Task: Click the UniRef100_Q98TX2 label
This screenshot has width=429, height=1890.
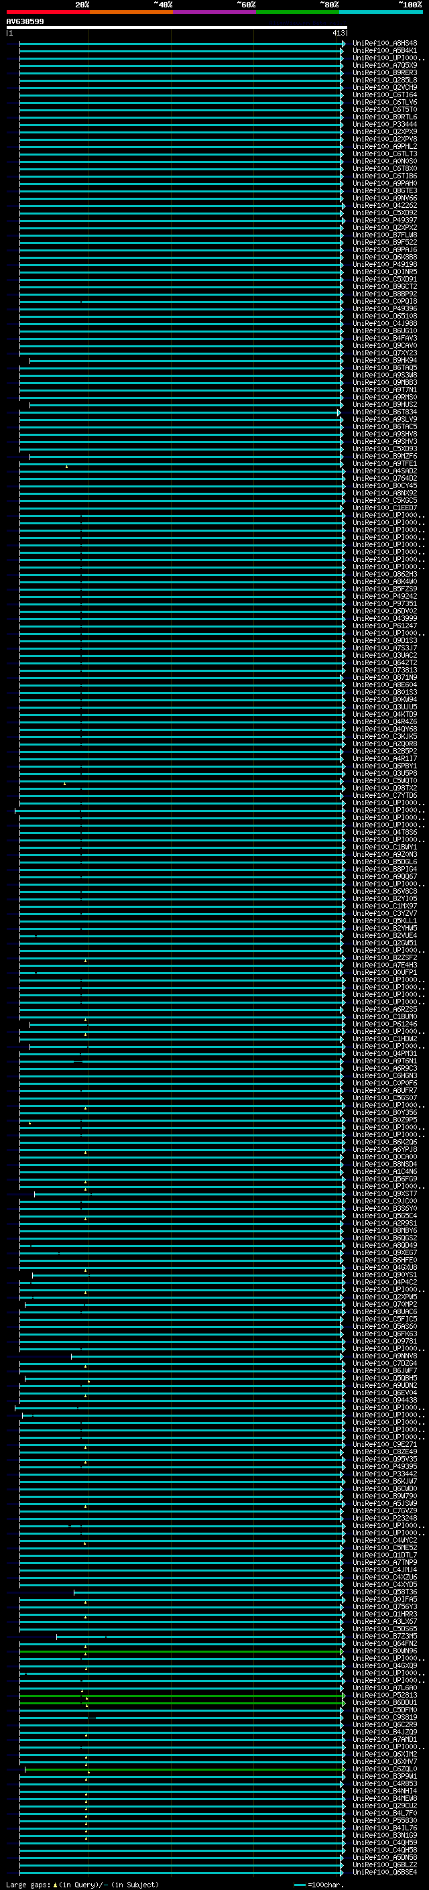Action: (x=384, y=788)
